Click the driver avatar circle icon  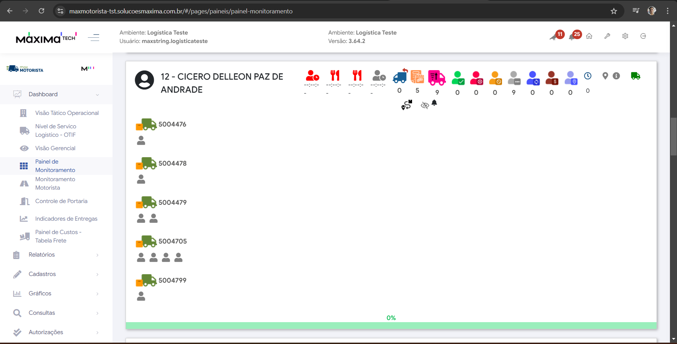click(x=145, y=80)
